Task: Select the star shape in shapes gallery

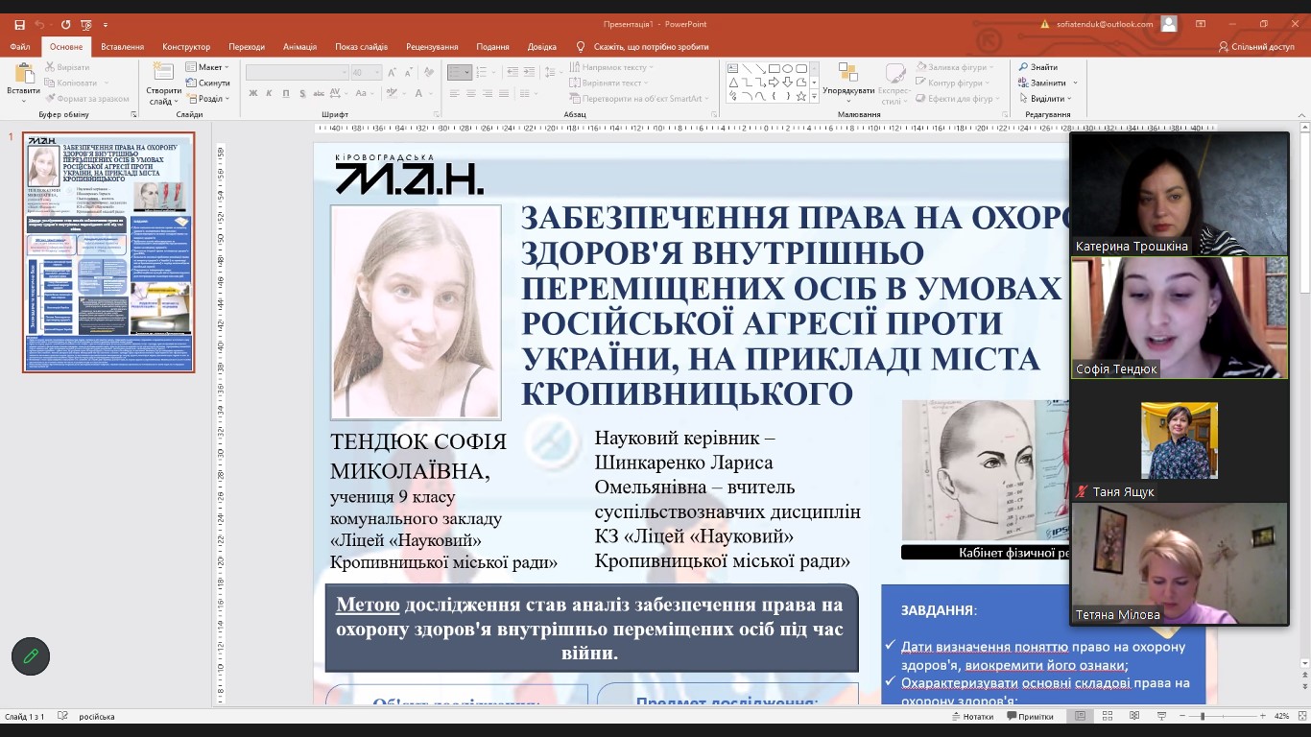Action: pos(801,96)
